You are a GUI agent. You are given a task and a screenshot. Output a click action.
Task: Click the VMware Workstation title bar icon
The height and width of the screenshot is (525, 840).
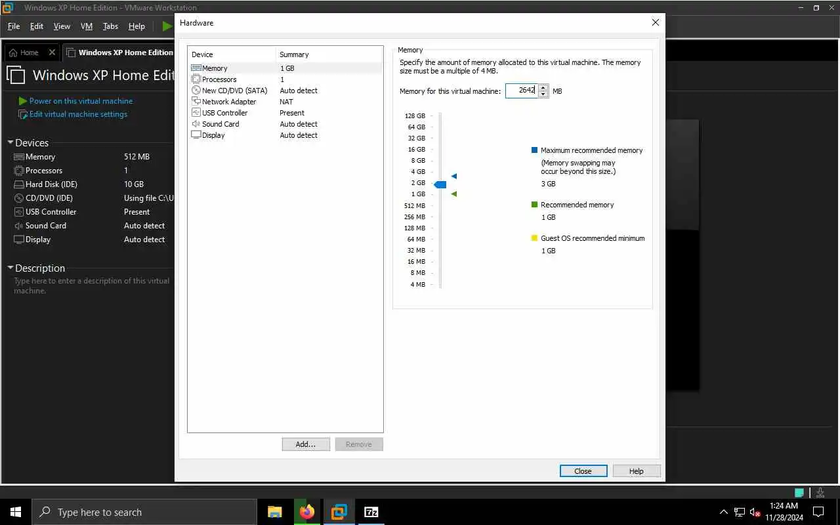click(x=8, y=8)
